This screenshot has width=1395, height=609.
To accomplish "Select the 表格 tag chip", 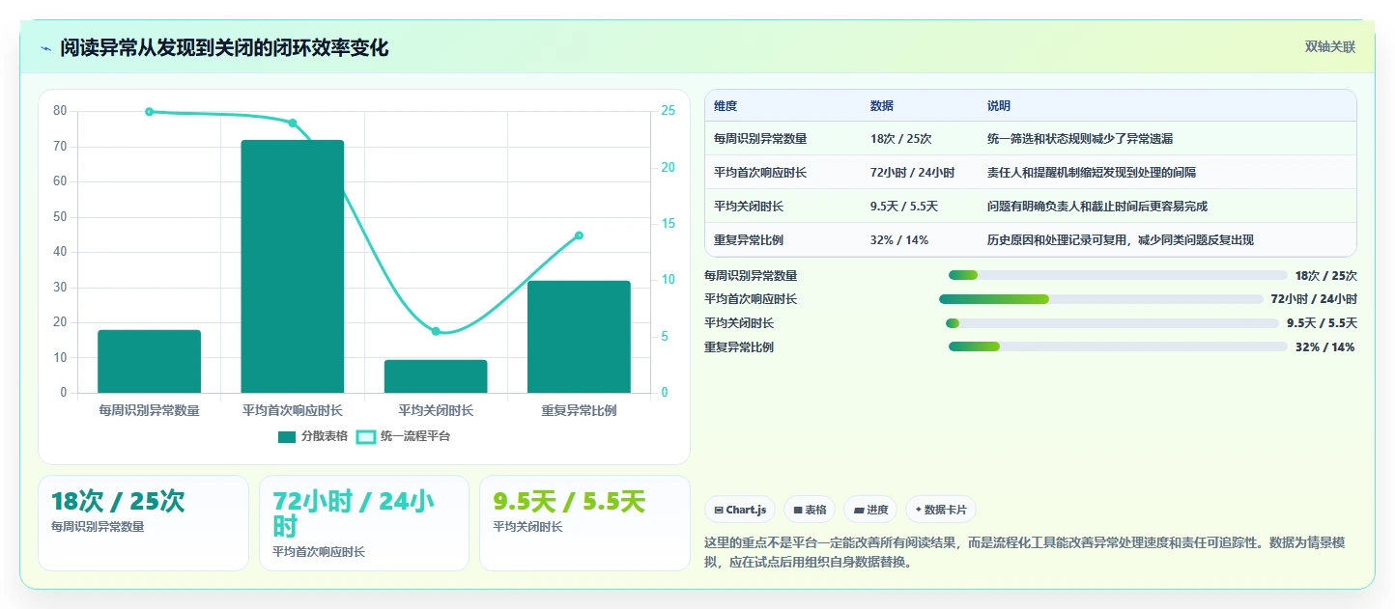I will click(x=810, y=510).
